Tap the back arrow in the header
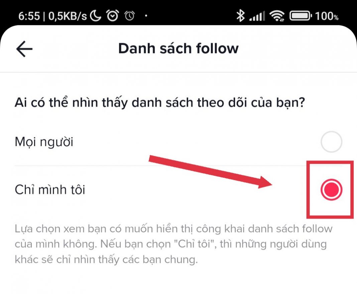The width and height of the screenshot is (357, 294). (x=24, y=49)
